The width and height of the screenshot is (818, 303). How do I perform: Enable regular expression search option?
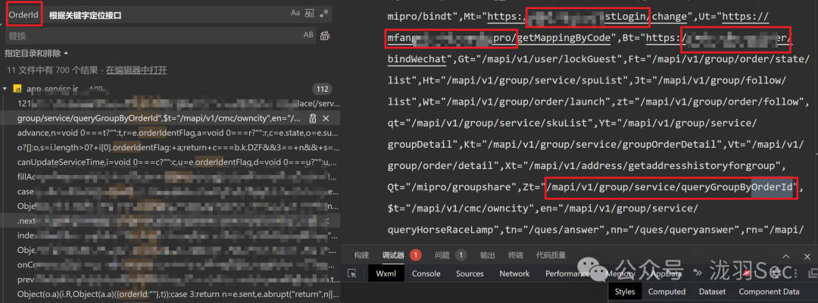tap(324, 14)
